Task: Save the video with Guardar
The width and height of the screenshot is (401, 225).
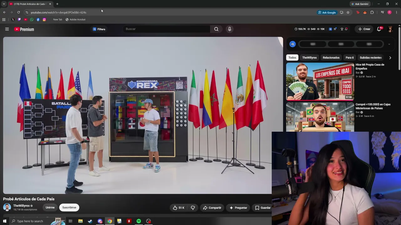Action: point(263,208)
